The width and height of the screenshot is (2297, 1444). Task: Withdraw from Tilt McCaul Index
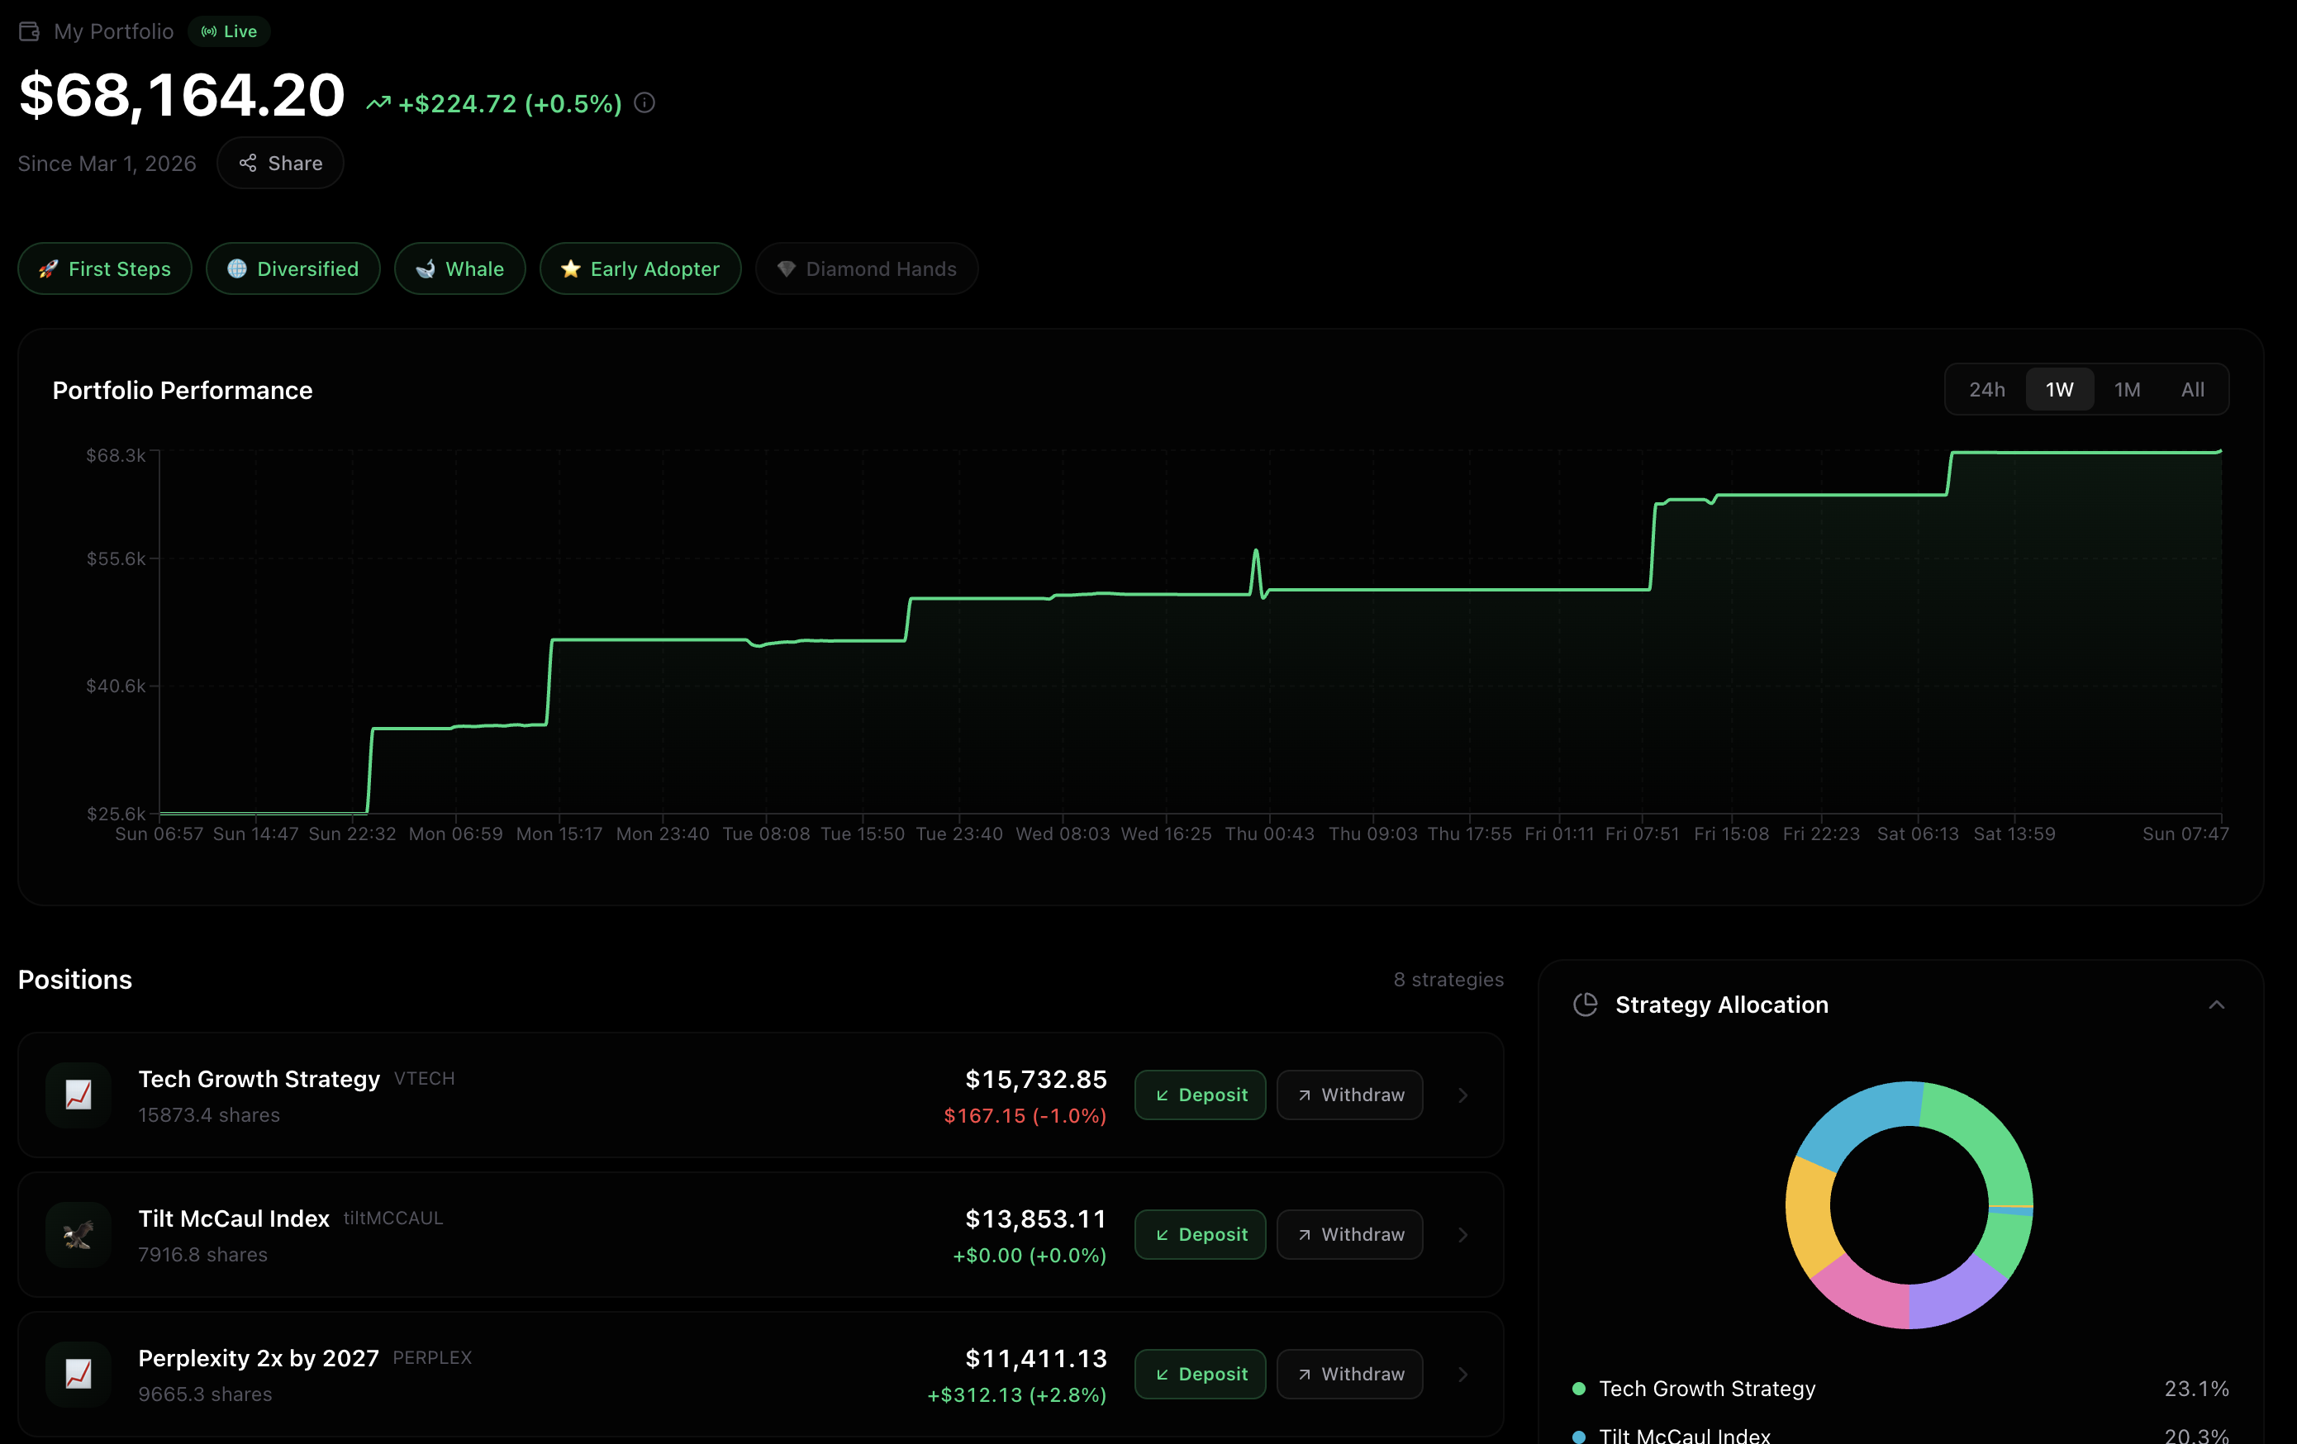click(x=1350, y=1234)
